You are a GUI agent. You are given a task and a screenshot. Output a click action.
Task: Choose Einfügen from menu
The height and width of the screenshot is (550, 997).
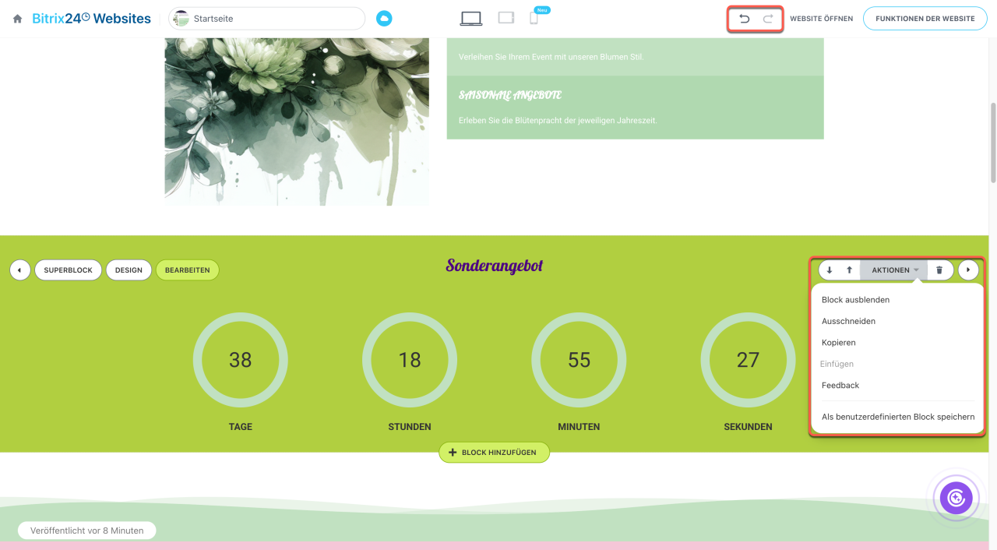(837, 364)
